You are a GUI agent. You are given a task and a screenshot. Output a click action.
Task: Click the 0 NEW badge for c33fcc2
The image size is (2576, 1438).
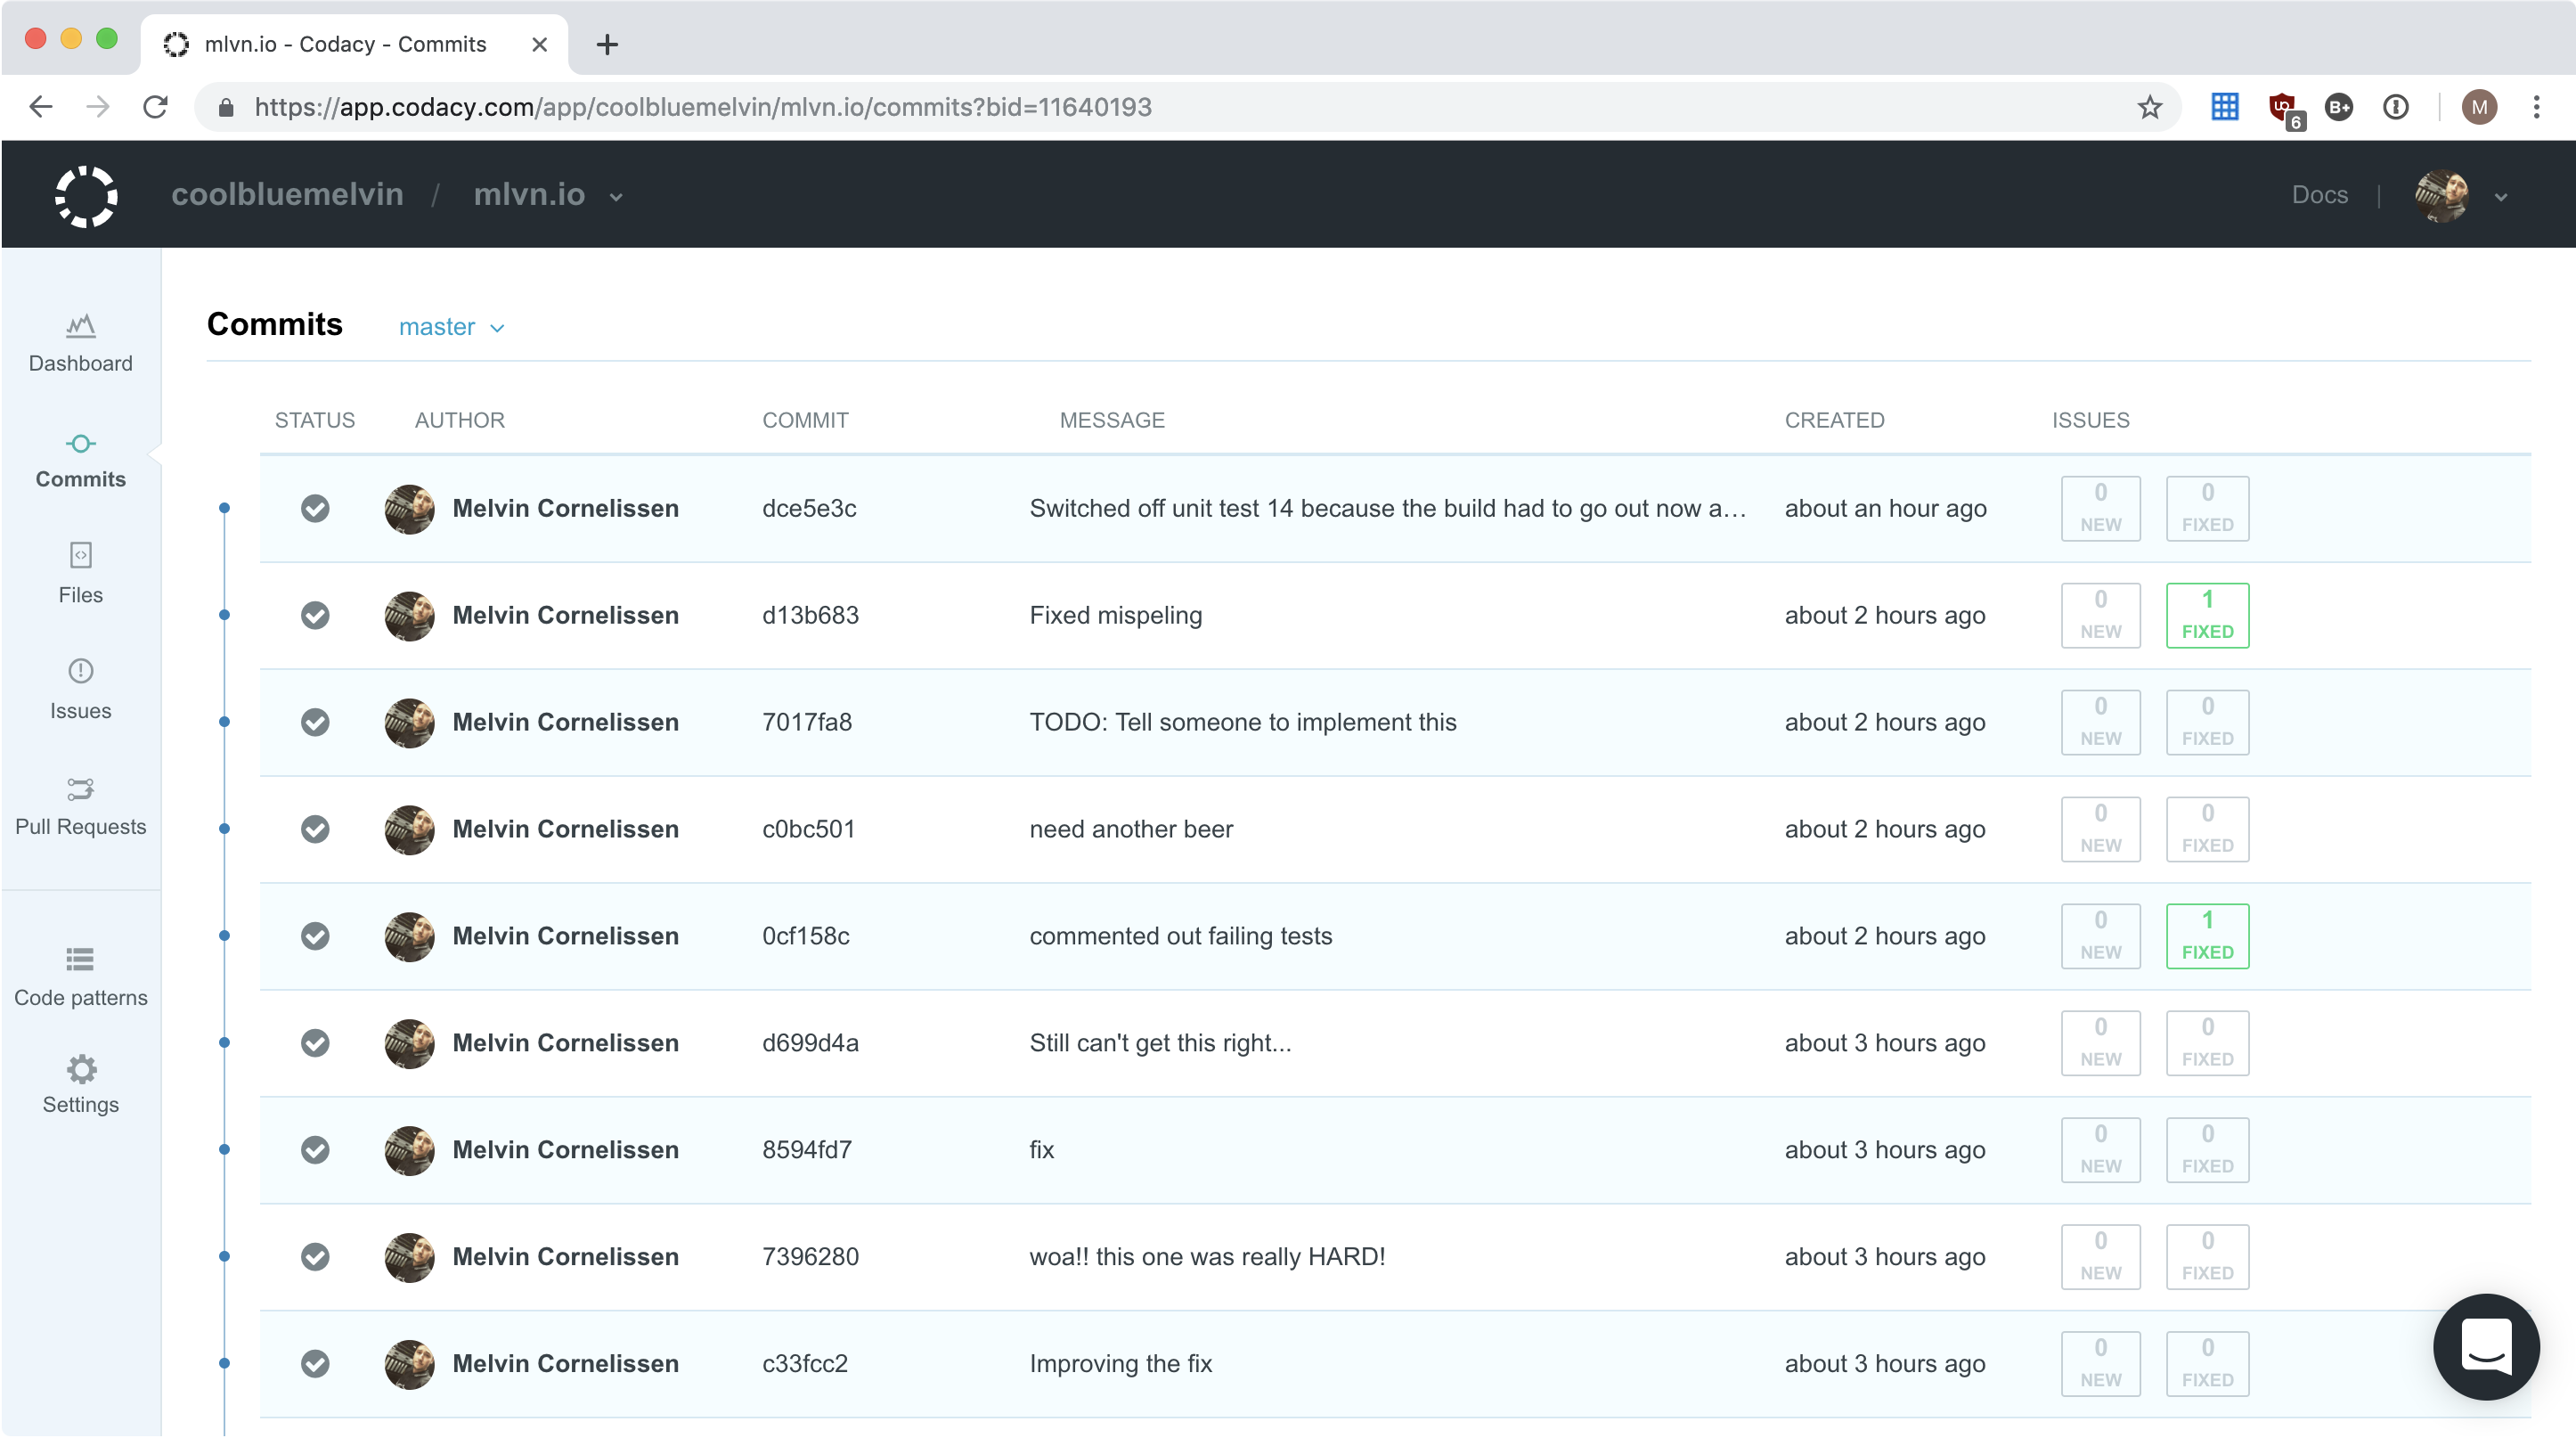click(2100, 1363)
